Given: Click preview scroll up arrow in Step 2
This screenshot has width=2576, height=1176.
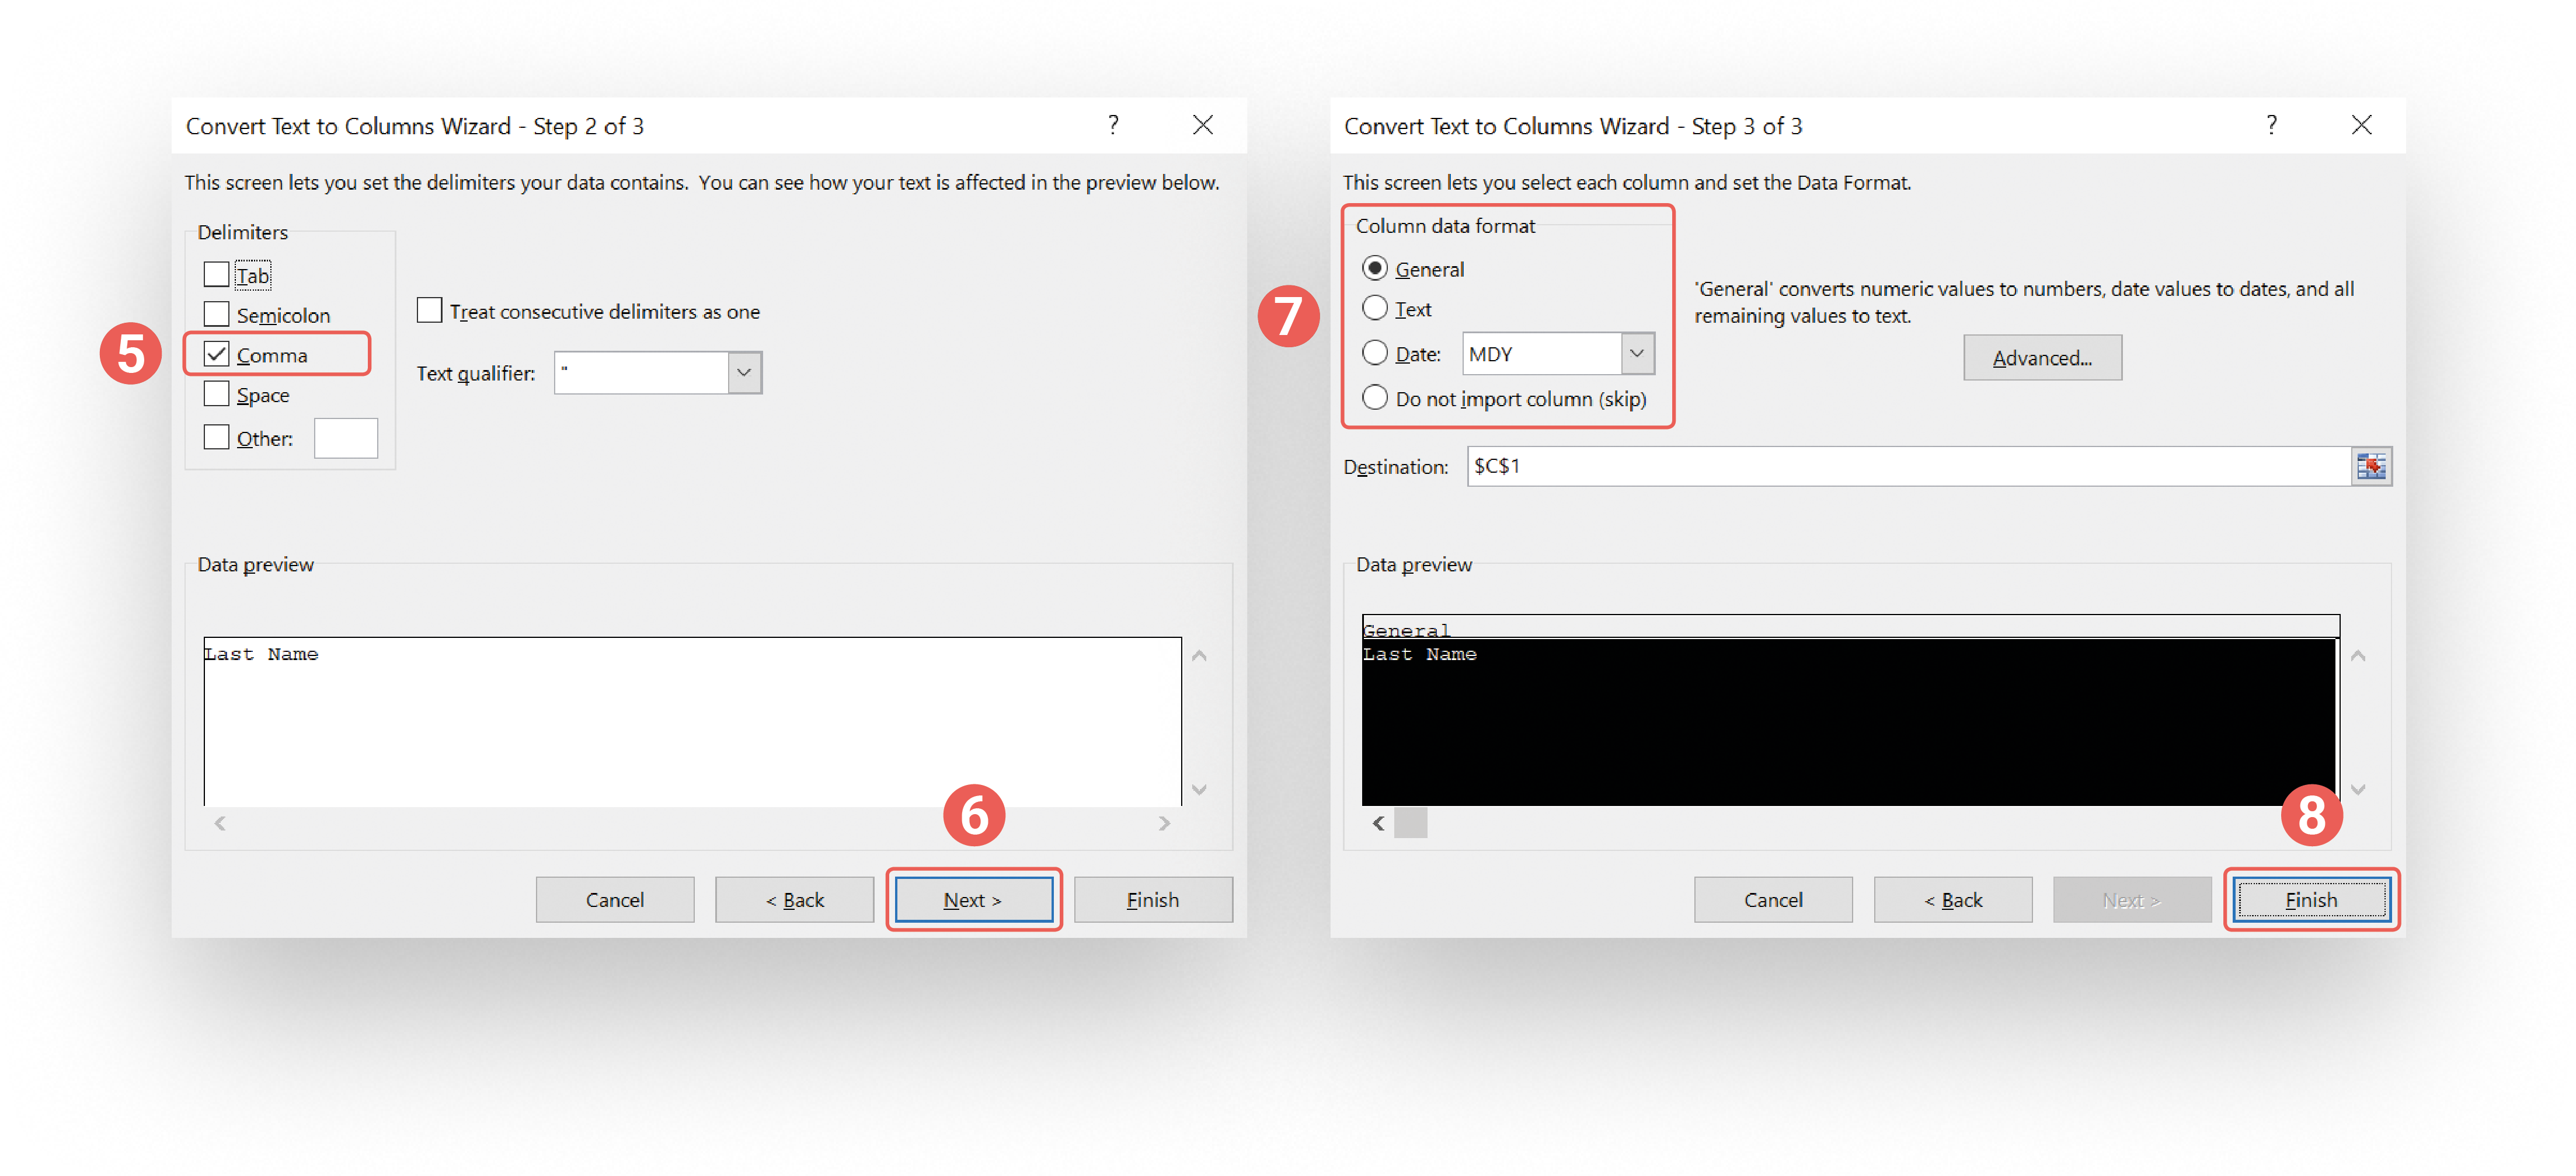Looking at the screenshot, I should (1199, 656).
